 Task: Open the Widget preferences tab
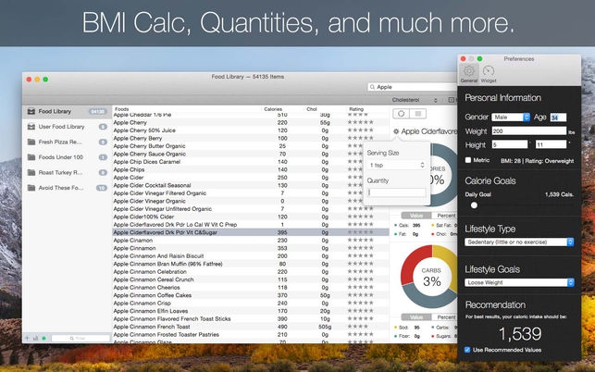(x=489, y=74)
